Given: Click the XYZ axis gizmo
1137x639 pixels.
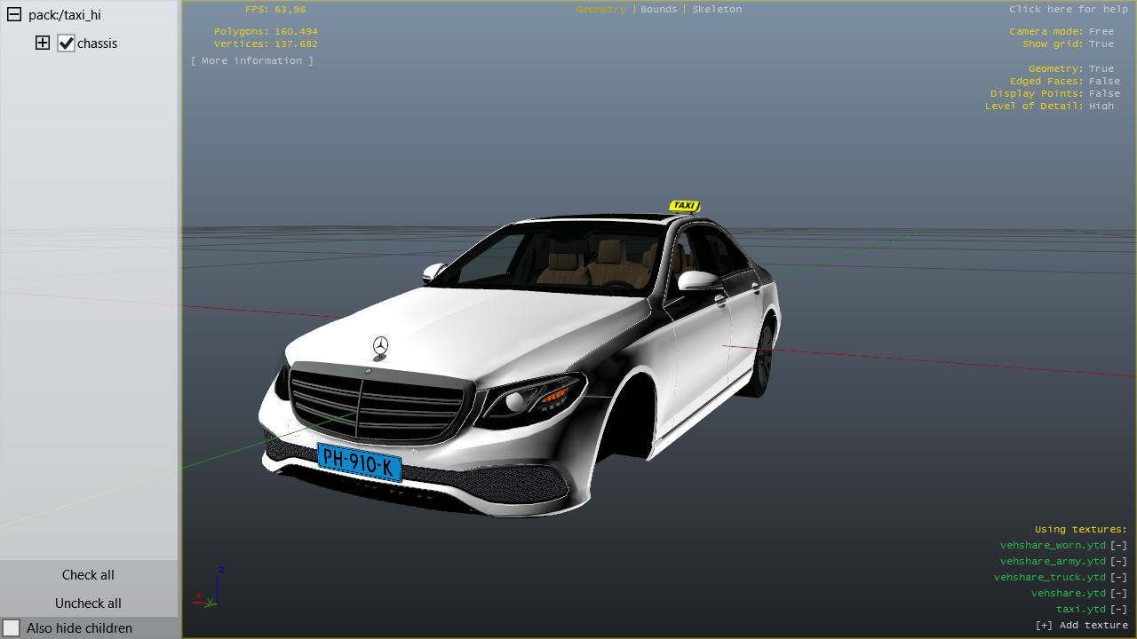Looking at the screenshot, I should point(209,589).
